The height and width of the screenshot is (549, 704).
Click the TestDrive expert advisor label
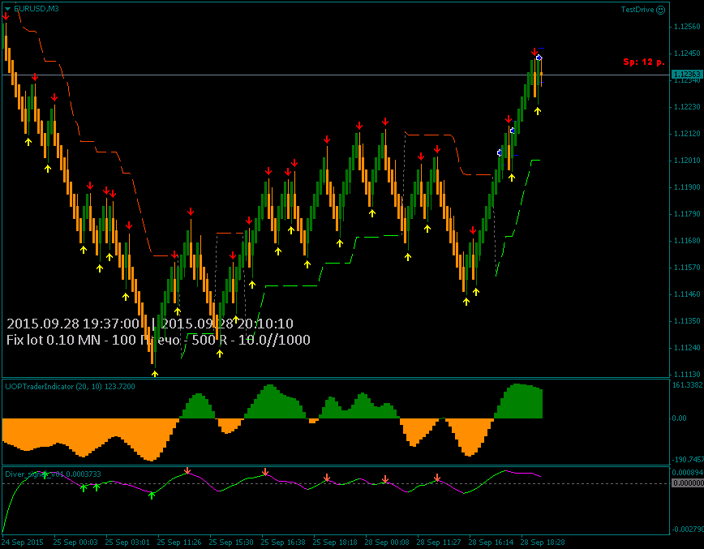[x=637, y=10]
